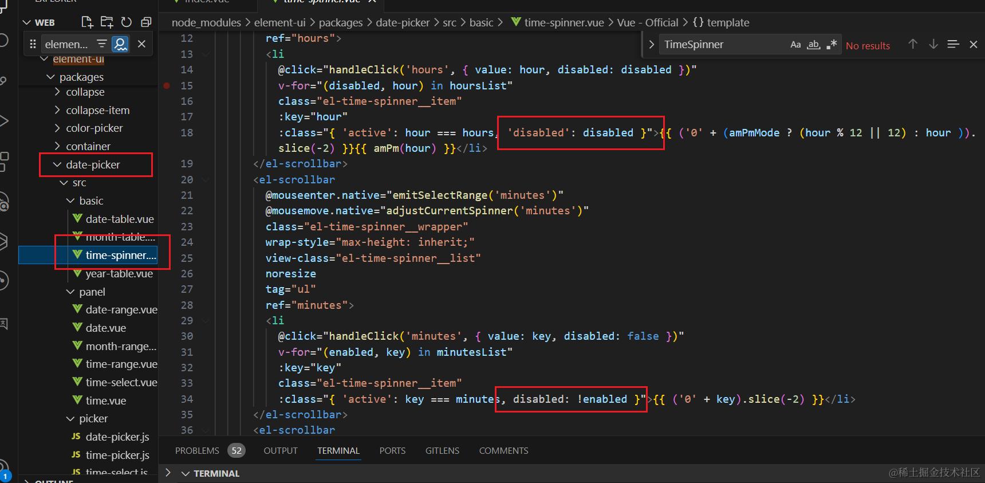This screenshot has width=985, height=483.
Task: Click element-ui in the breadcrumb
Action: [280, 22]
